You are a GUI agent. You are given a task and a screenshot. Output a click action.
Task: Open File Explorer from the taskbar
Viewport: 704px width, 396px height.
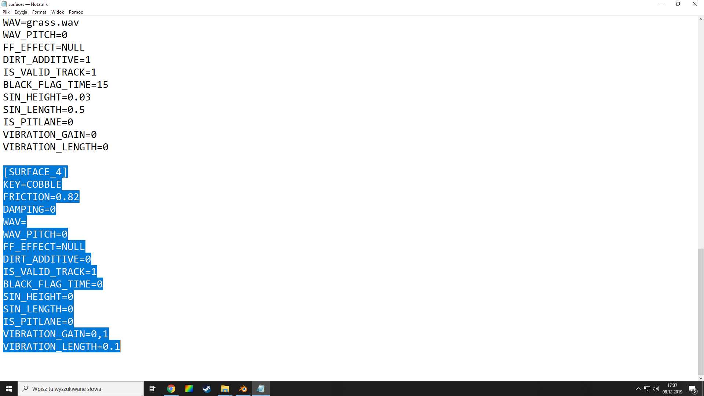point(225,389)
